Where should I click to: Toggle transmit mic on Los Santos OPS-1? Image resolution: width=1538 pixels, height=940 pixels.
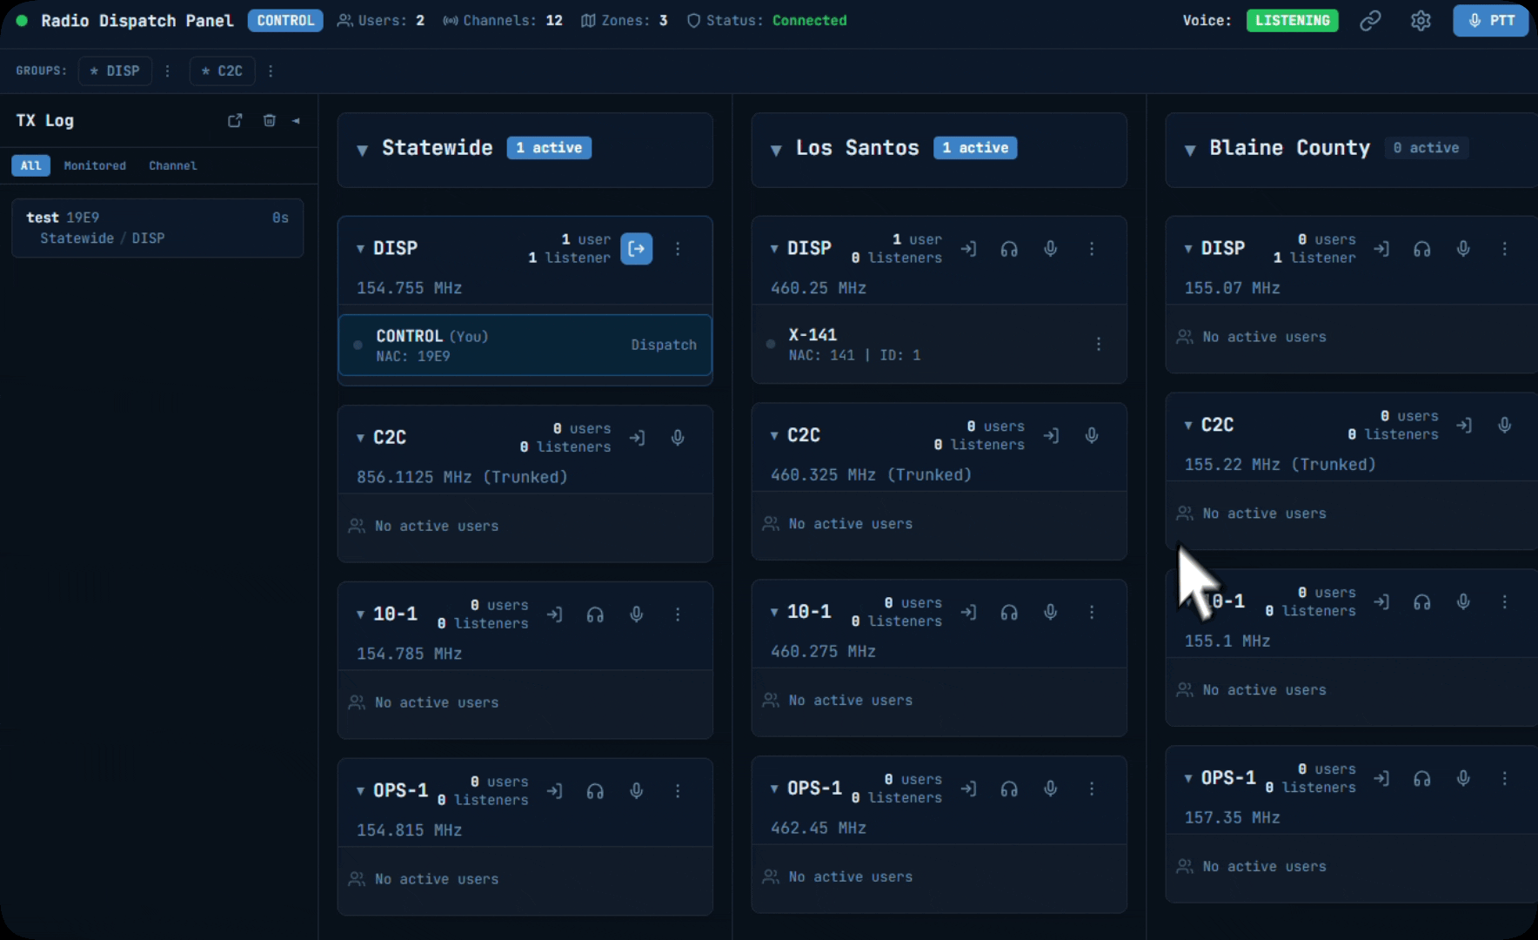click(1051, 789)
